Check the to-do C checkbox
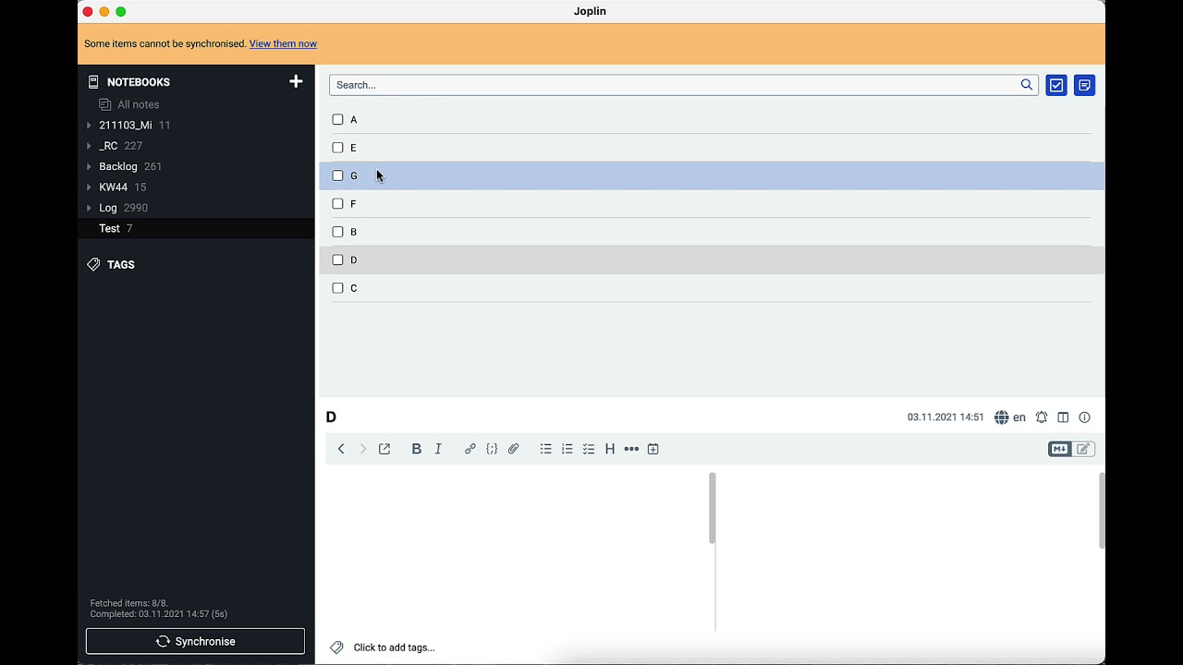 [337, 287]
